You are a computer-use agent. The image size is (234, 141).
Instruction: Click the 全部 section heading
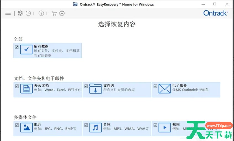[18, 39]
